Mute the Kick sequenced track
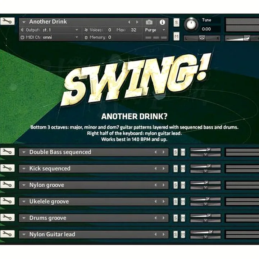Image resolution: width=259 pixels, height=259 pixels. coord(183,169)
